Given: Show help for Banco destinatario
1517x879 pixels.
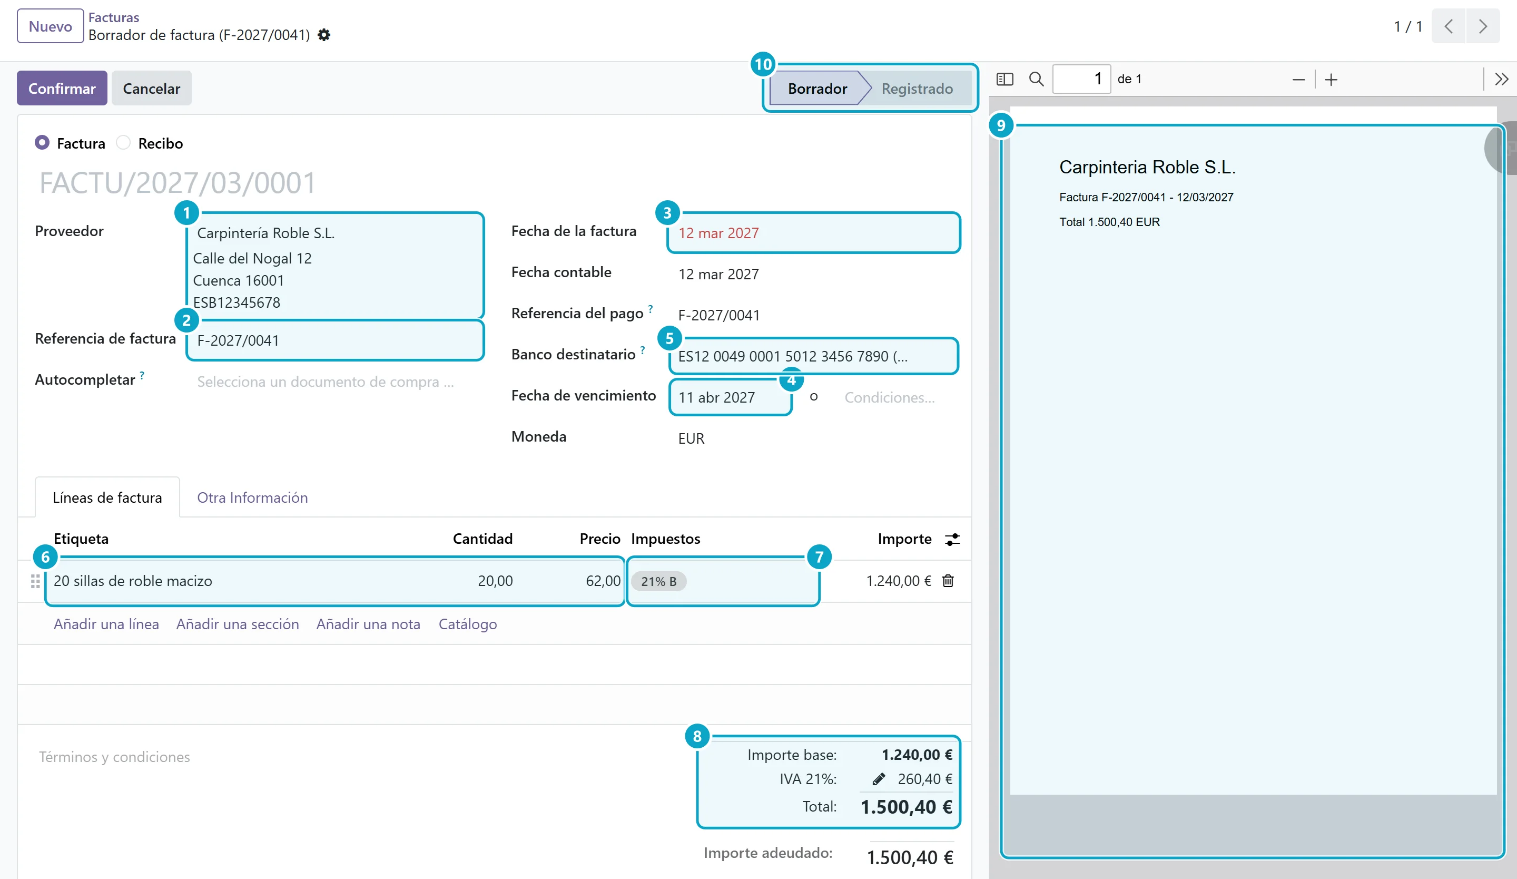Looking at the screenshot, I should tap(642, 349).
